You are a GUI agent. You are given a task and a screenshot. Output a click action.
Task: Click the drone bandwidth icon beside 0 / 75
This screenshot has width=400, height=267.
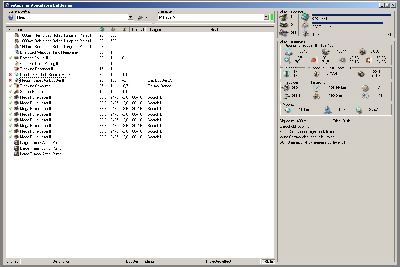pos(305,33)
